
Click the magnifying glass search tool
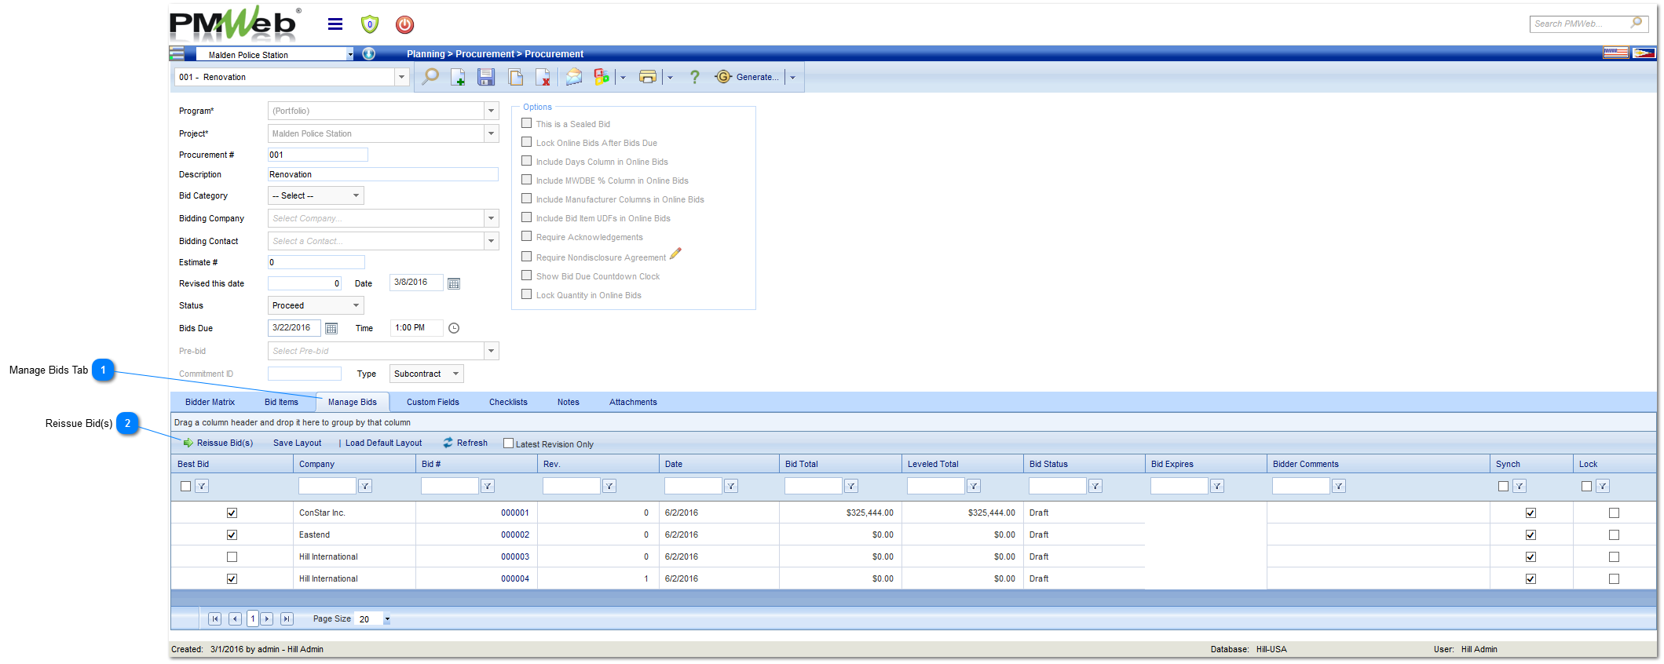tap(430, 77)
